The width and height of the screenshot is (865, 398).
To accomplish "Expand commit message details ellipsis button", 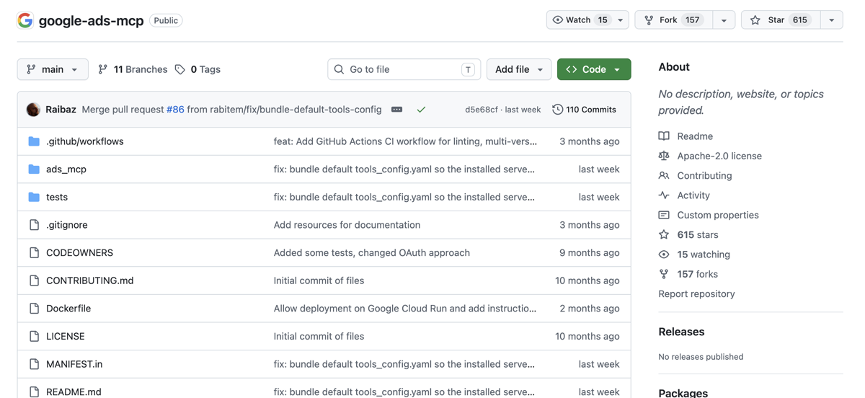I will tap(396, 110).
